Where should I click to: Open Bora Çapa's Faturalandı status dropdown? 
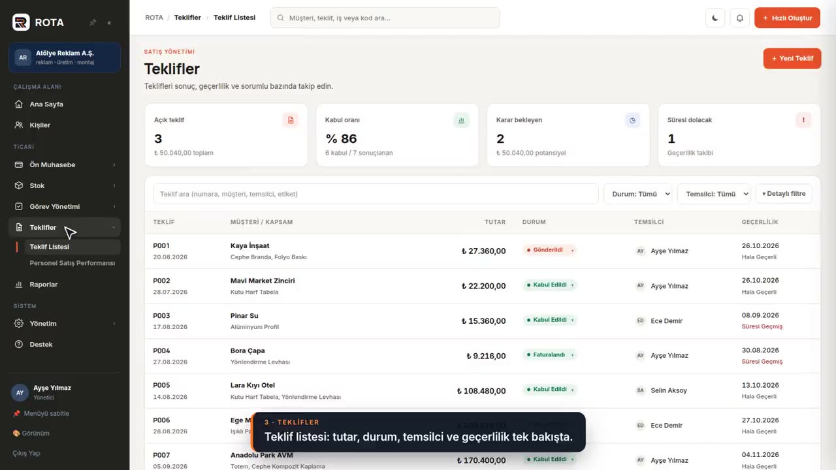(549, 355)
